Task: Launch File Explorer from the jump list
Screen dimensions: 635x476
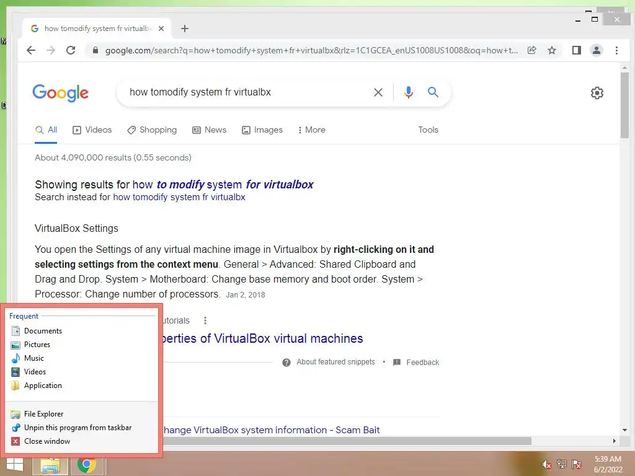Action: click(81, 413)
